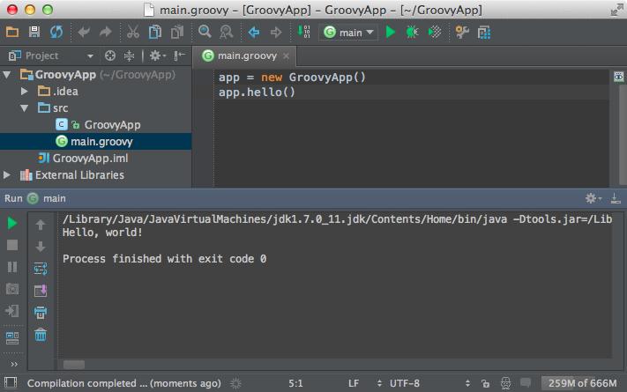Click the Cut scissors icon
This screenshot has width=627, height=392.
point(133,32)
